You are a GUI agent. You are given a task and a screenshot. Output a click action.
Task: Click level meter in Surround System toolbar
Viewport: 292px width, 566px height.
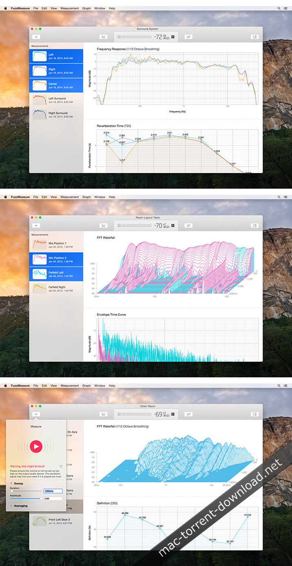tap(137, 37)
